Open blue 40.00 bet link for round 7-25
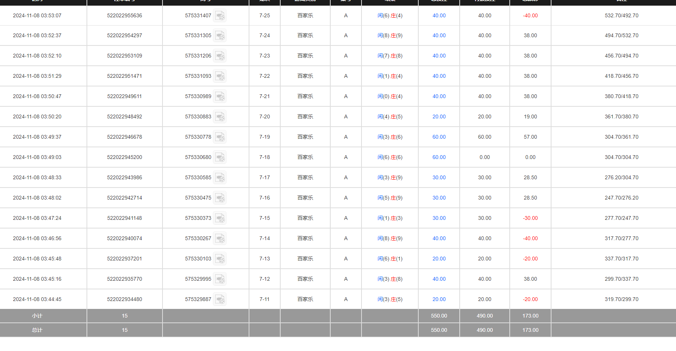The image size is (676, 351). pos(439,16)
